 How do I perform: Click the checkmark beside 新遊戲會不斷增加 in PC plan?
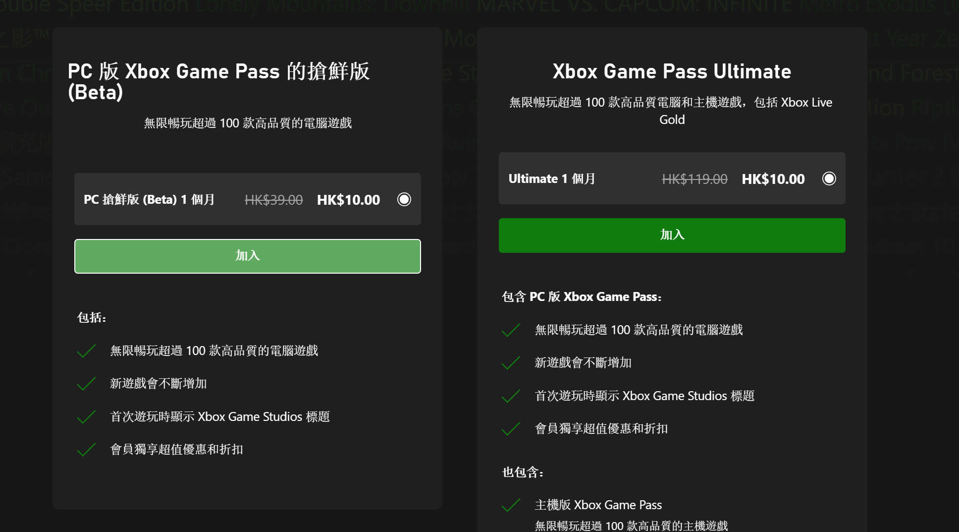[x=86, y=384]
